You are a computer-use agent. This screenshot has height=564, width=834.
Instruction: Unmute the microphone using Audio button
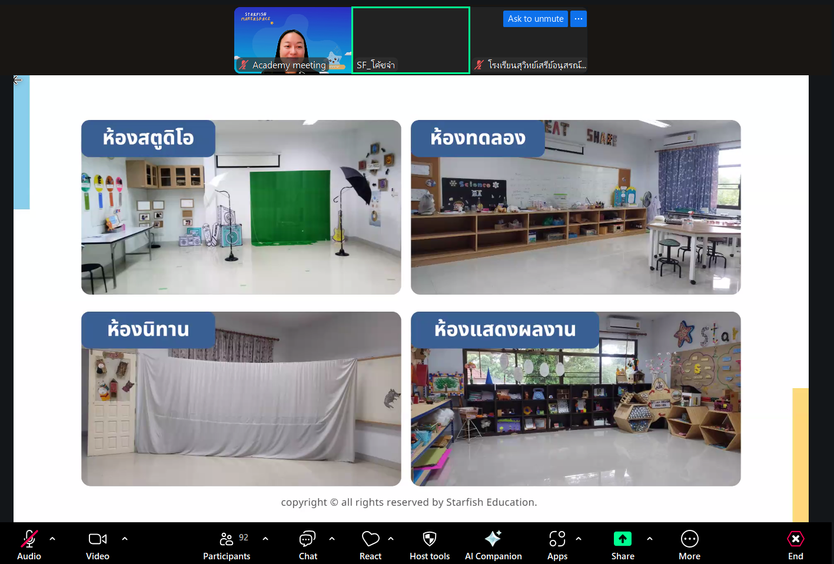tap(29, 545)
